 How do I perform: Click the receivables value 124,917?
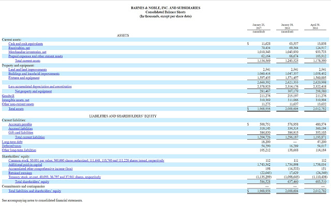click(321, 48)
